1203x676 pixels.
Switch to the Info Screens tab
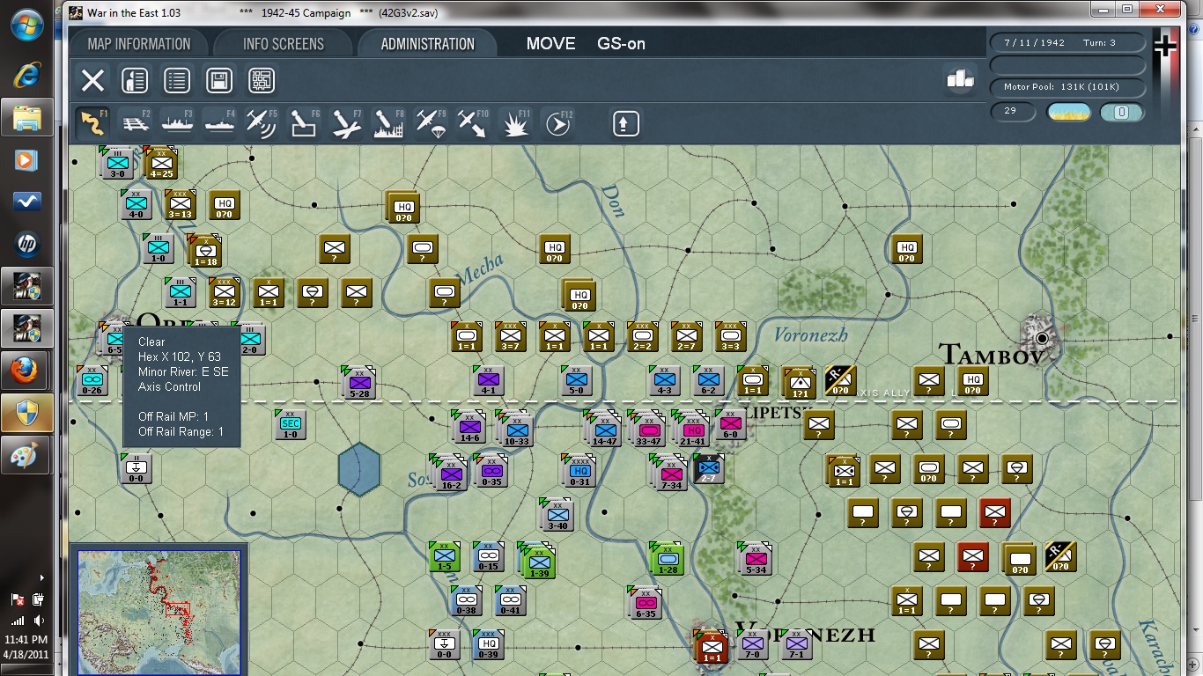(x=283, y=44)
